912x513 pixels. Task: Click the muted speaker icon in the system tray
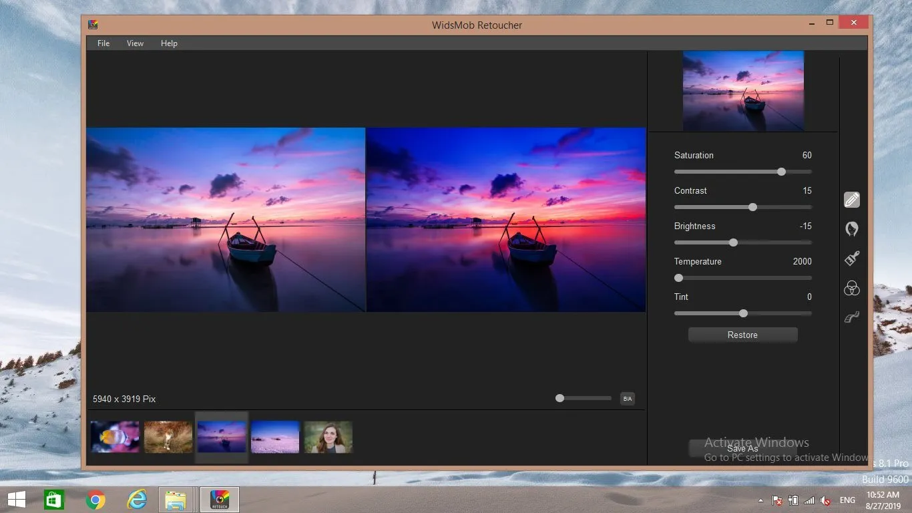coord(825,500)
